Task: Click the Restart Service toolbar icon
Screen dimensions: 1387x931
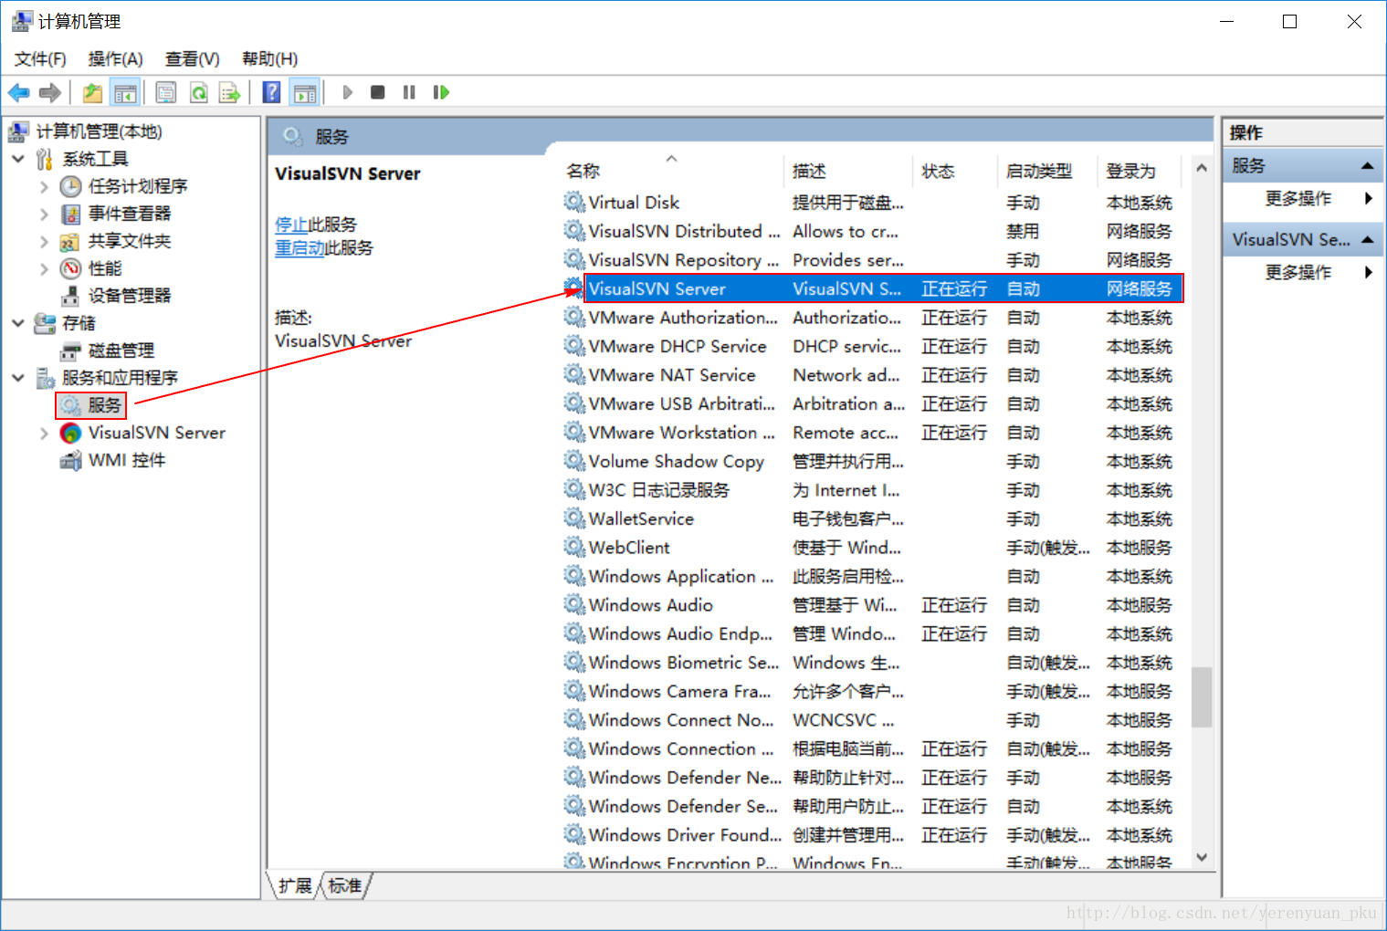Action: 441,92
